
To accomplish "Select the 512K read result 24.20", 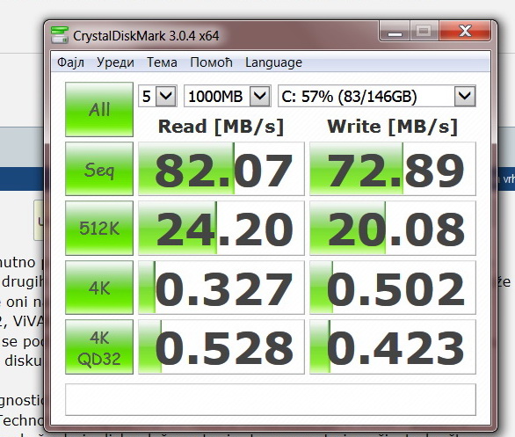I will coord(221,229).
